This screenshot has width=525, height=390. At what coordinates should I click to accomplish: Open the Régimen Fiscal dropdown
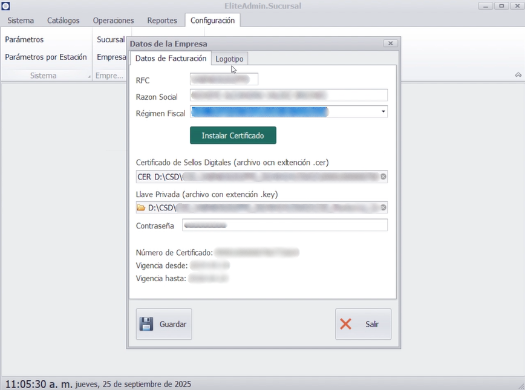click(x=383, y=112)
